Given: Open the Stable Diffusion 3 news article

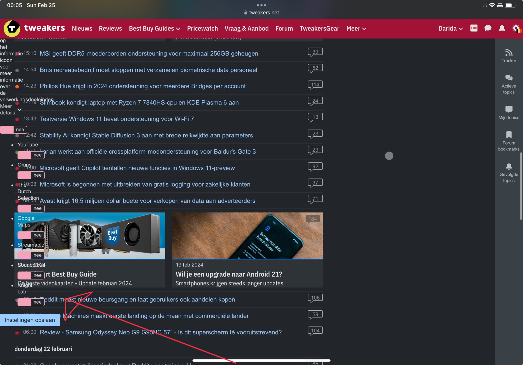Looking at the screenshot, I should pos(146,135).
